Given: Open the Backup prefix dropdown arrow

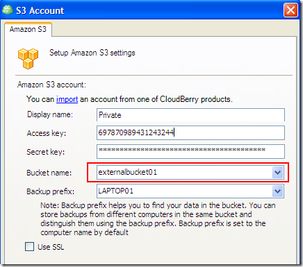Looking at the screenshot, I should tap(278, 191).
